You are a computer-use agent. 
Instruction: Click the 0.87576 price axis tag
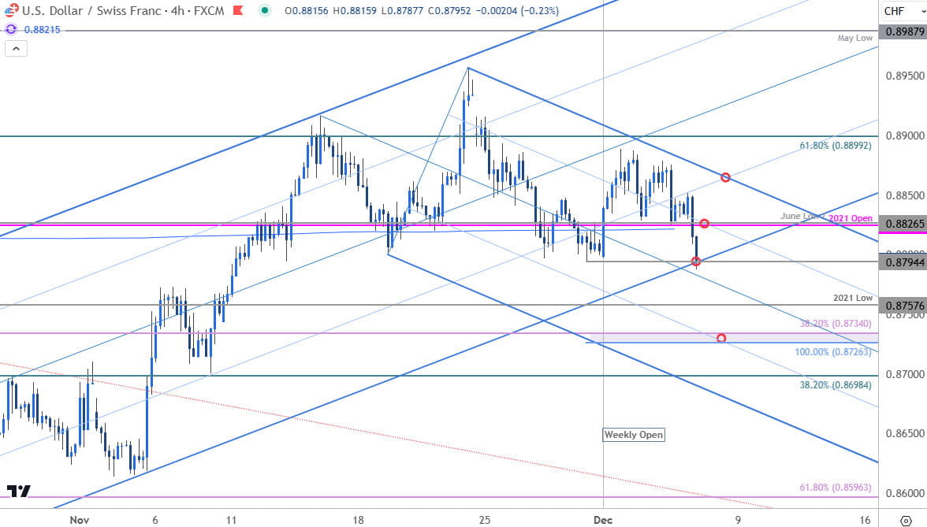coord(903,306)
